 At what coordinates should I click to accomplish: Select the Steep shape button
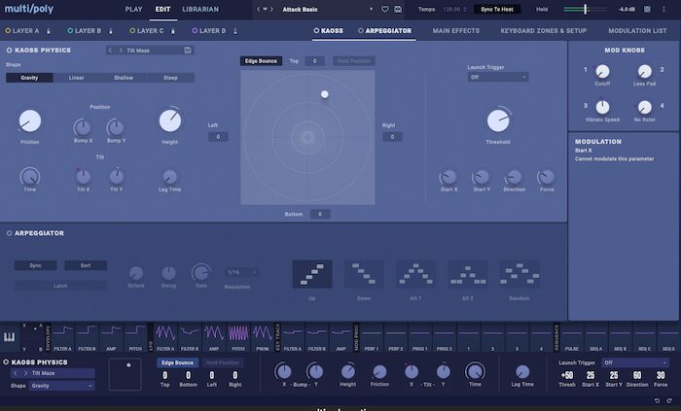(x=170, y=78)
